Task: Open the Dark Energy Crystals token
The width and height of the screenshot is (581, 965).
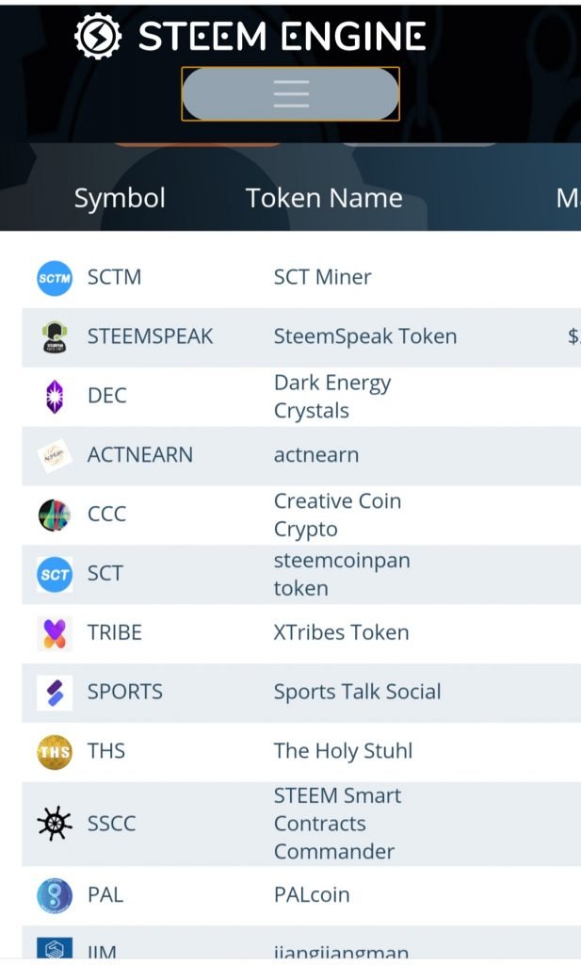Action: (331, 397)
